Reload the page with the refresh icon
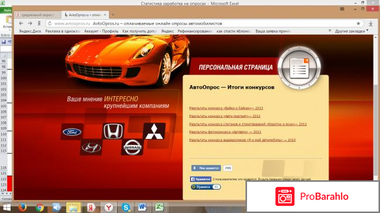This screenshot has width=380, height=213. pyautogui.click(x=50, y=23)
